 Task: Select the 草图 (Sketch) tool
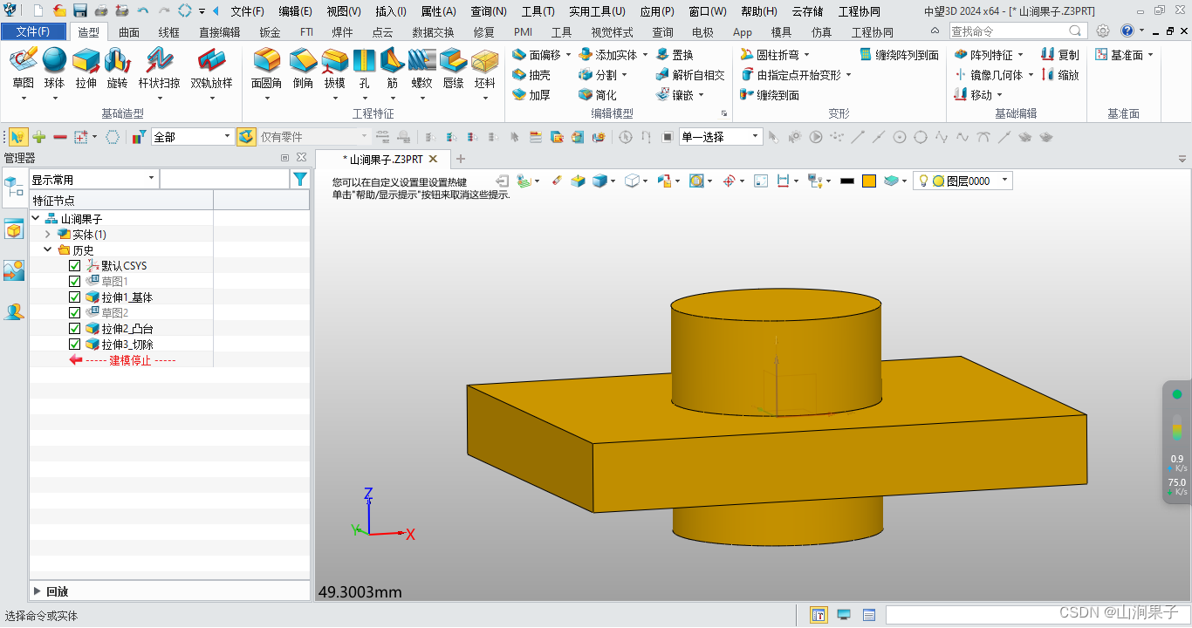click(23, 65)
